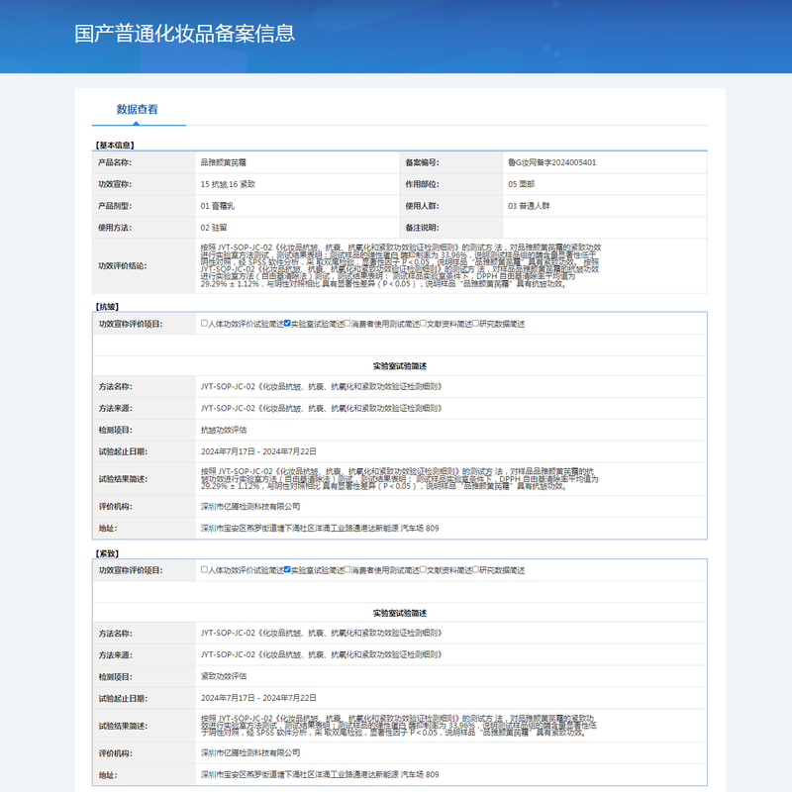This screenshot has height=792, width=792.
Task: Click the filing number 鲁G妆网备字2024005401
Action: click(x=551, y=162)
